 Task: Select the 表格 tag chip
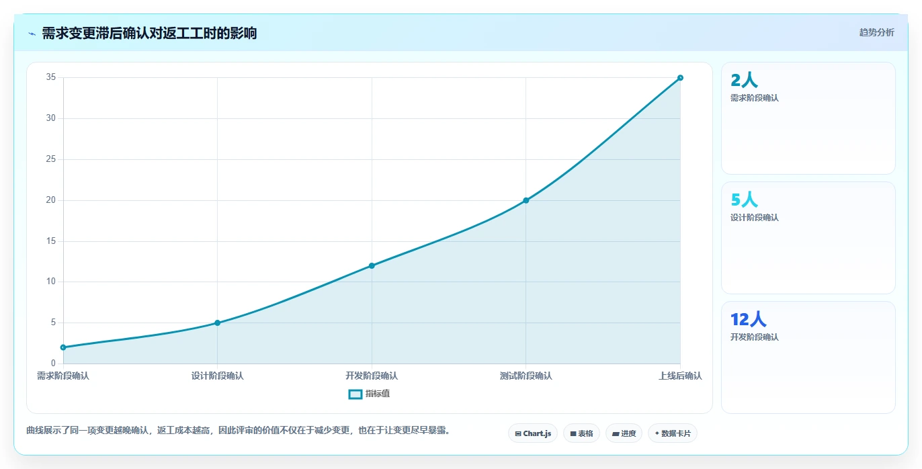coord(581,433)
